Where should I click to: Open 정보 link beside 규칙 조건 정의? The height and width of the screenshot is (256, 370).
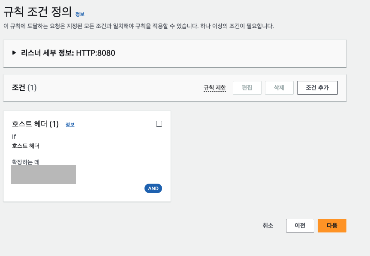coord(80,15)
